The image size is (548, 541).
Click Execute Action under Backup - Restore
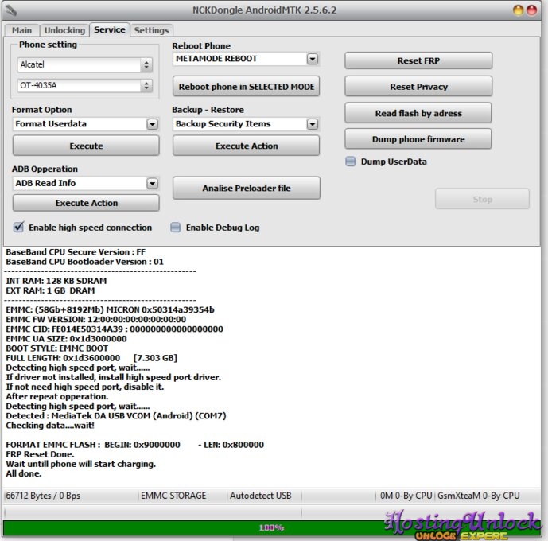coord(246,146)
